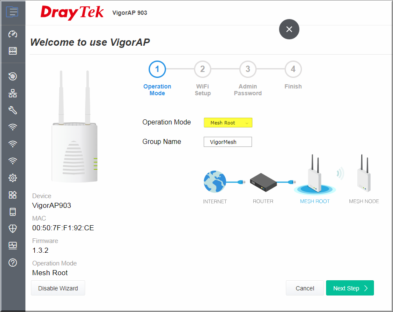Click the Next Step button
The width and height of the screenshot is (393, 312).
coord(350,288)
